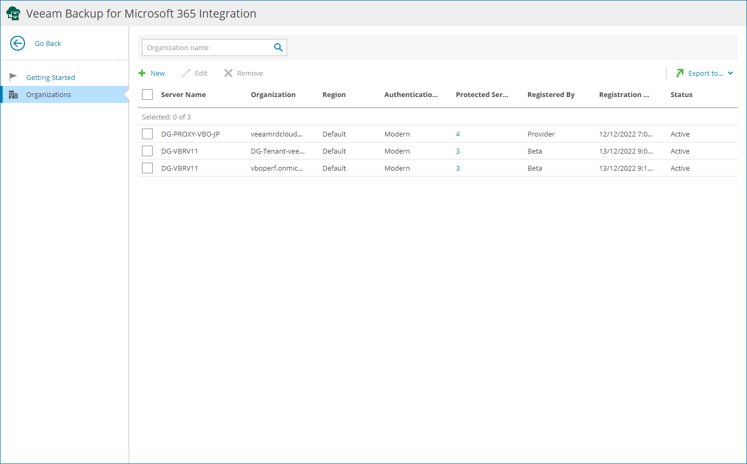Screen dimensions: 747x464
Task: Click the Export arrow icon
Action: click(x=680, y=73)
